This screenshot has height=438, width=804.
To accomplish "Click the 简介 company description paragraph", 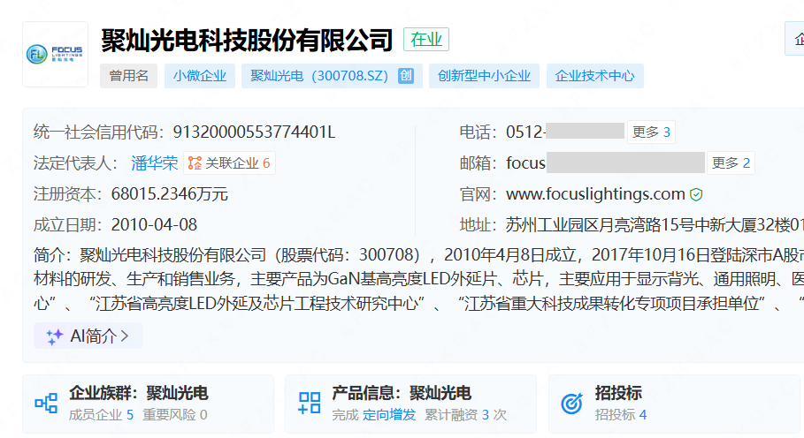I will point(418,279).
